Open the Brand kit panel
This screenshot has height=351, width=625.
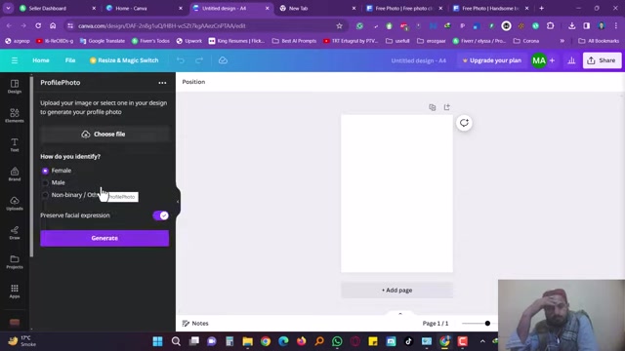click(15, 174)
